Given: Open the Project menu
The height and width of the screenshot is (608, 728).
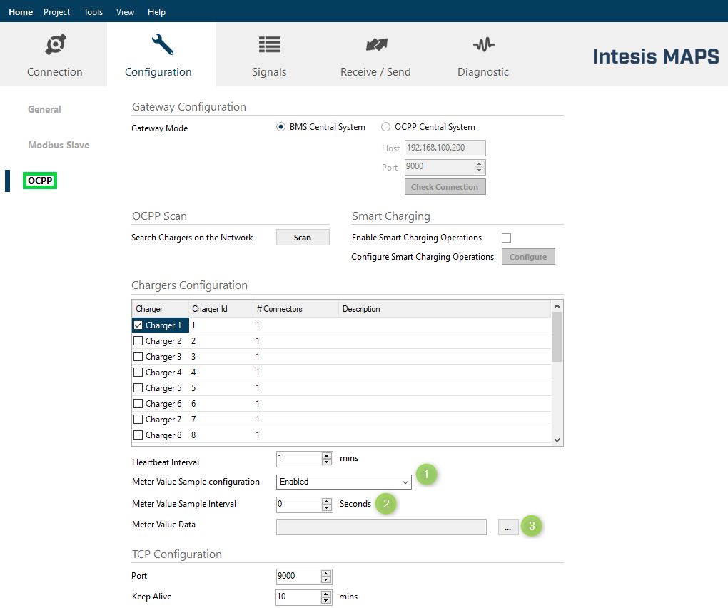Looking at the screenshot, I should [x=56, y=12].
